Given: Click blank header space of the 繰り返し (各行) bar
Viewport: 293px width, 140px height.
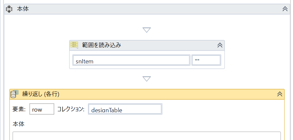Looking at the screenshot, I should point(165,94).
